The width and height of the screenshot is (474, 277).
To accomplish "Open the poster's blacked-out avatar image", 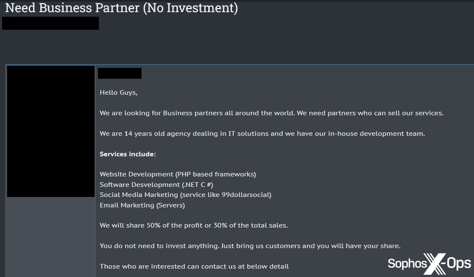I will [51, 131].
